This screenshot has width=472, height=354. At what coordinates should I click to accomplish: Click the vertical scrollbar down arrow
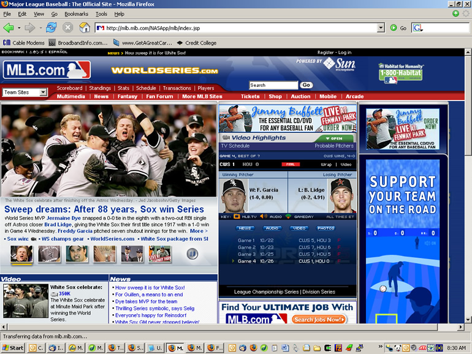(468, 320)
